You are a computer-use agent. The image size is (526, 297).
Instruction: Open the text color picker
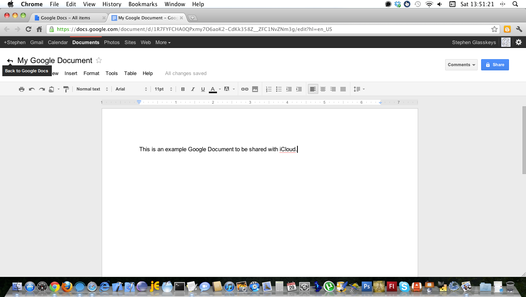click(x=213, y=89)
